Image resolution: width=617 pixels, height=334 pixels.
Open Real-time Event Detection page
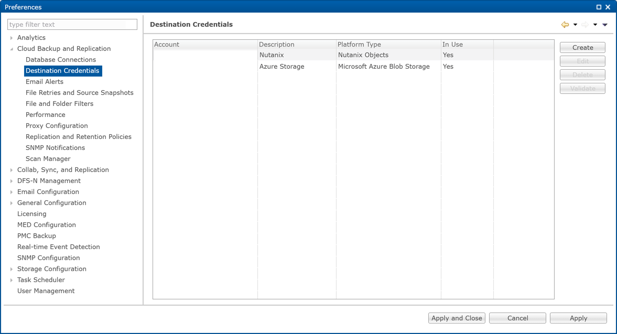(x=59, y=247)
